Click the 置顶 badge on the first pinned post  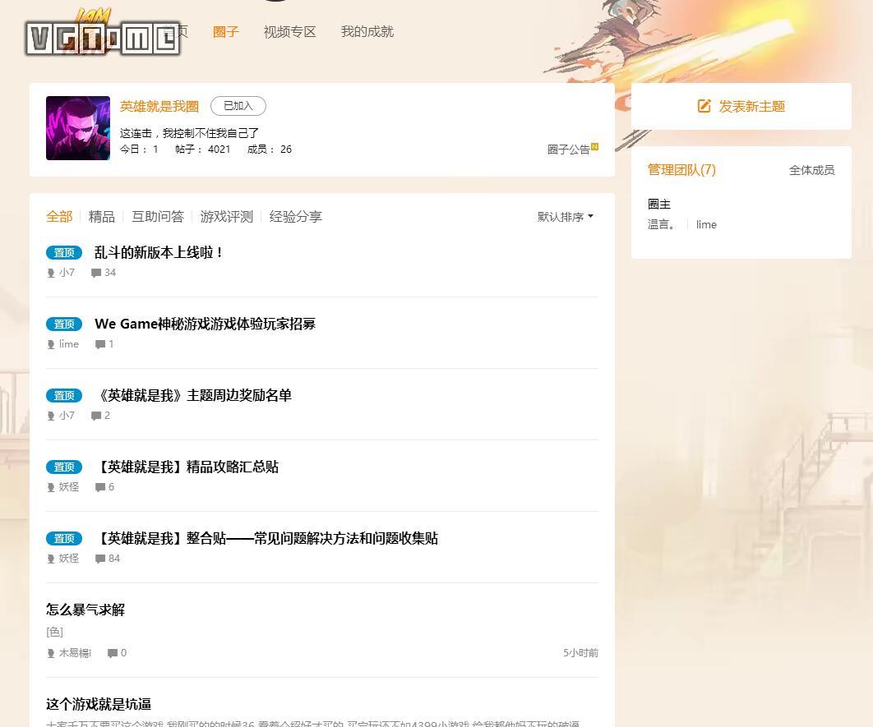(64, 252)
